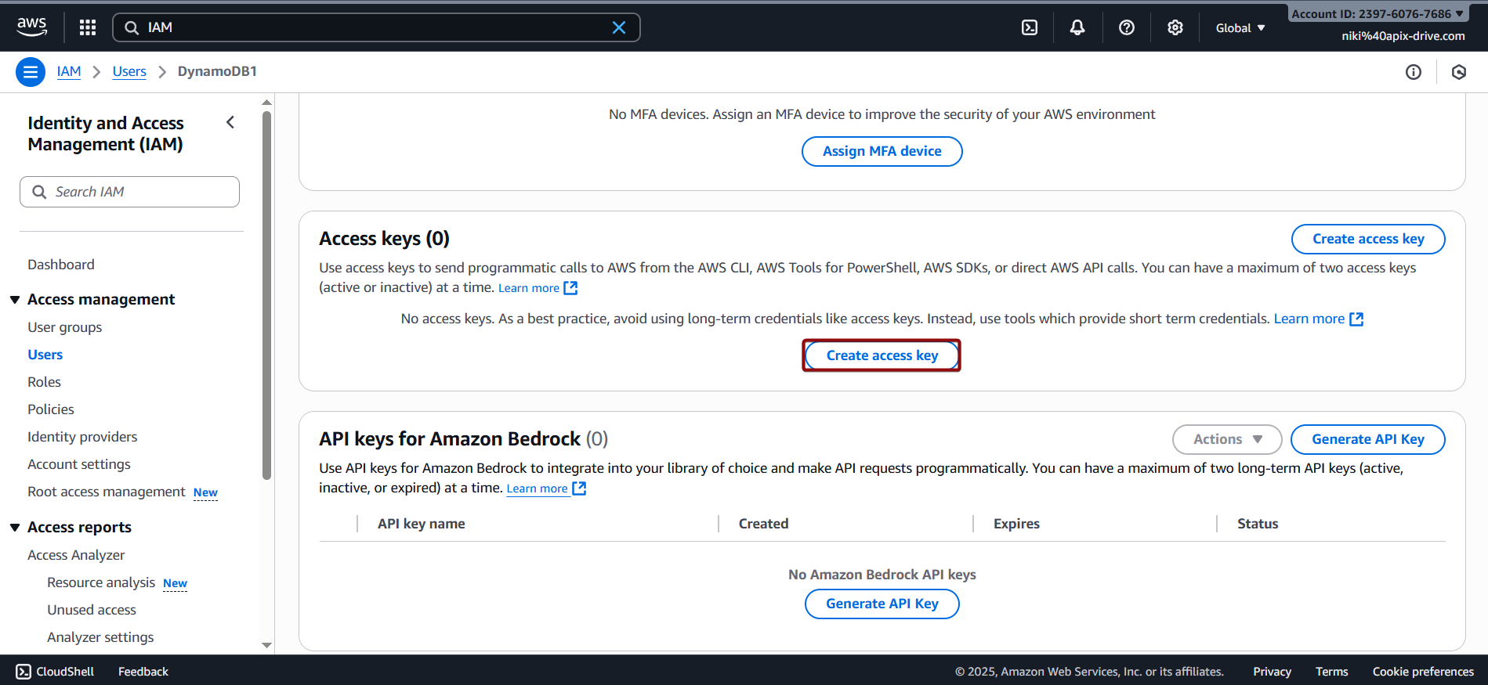Click the Assign MFA device button

[x=882, y=151]
